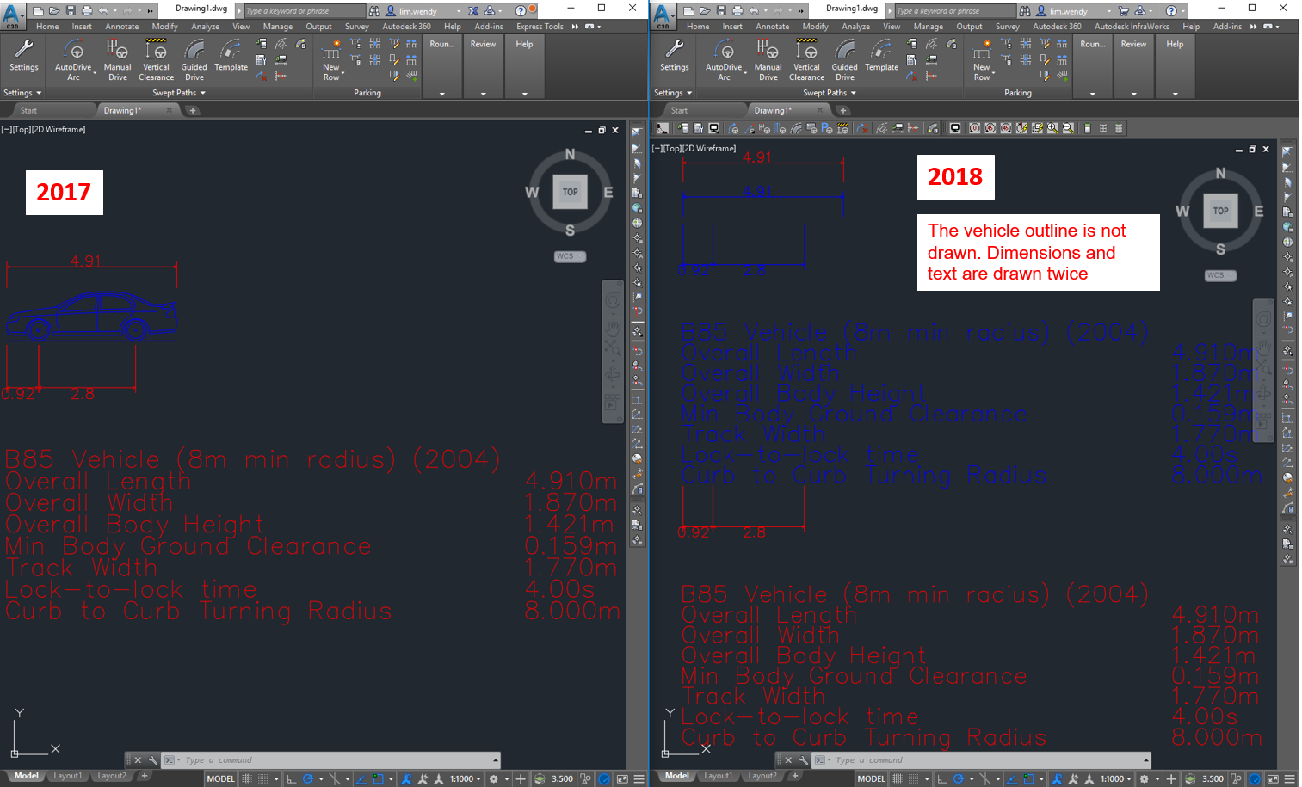Click the Review panel button in the 2017 ribbon
Screen dimensions: 1302x787
point(483,67)
